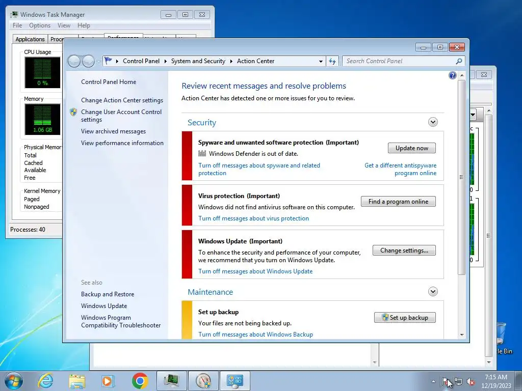Switch to Control Panel taskbar button
The height and width of the screenshot is (391, 522).
235,381
